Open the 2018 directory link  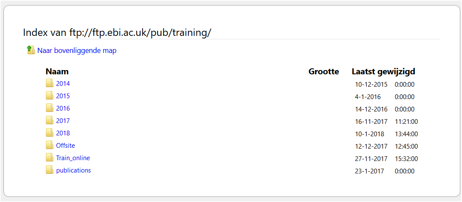(x=63, y=133)
